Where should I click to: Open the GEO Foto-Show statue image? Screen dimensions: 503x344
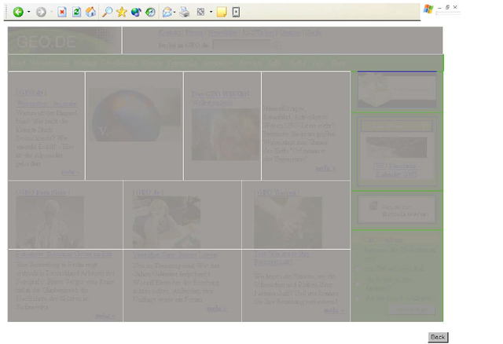[50, 222]
